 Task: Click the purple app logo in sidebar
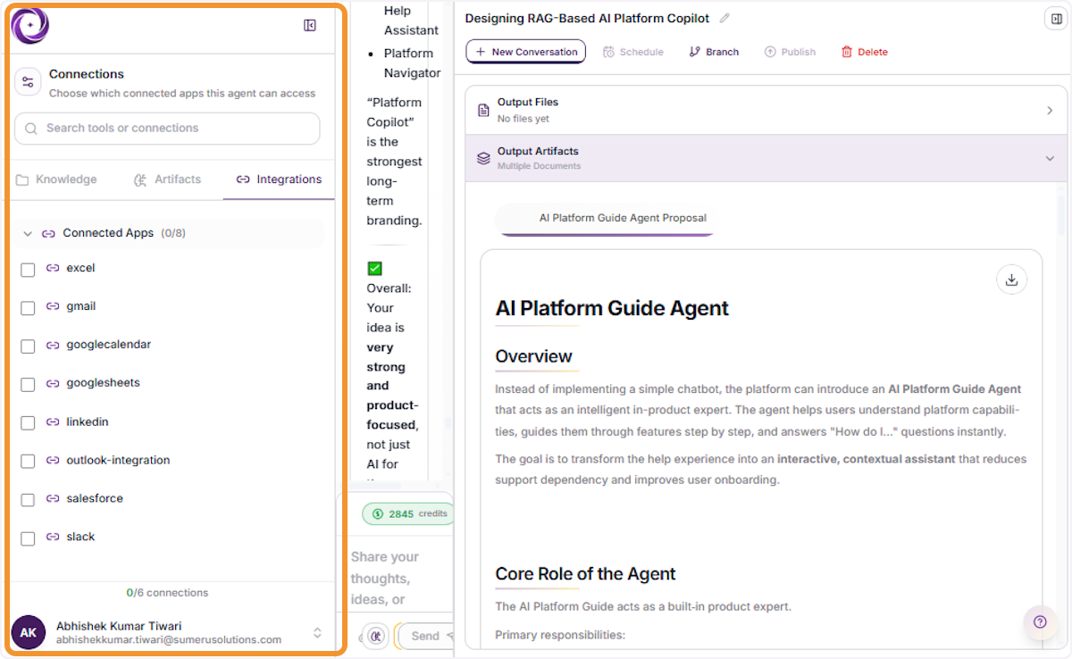(x=30, y=25)
